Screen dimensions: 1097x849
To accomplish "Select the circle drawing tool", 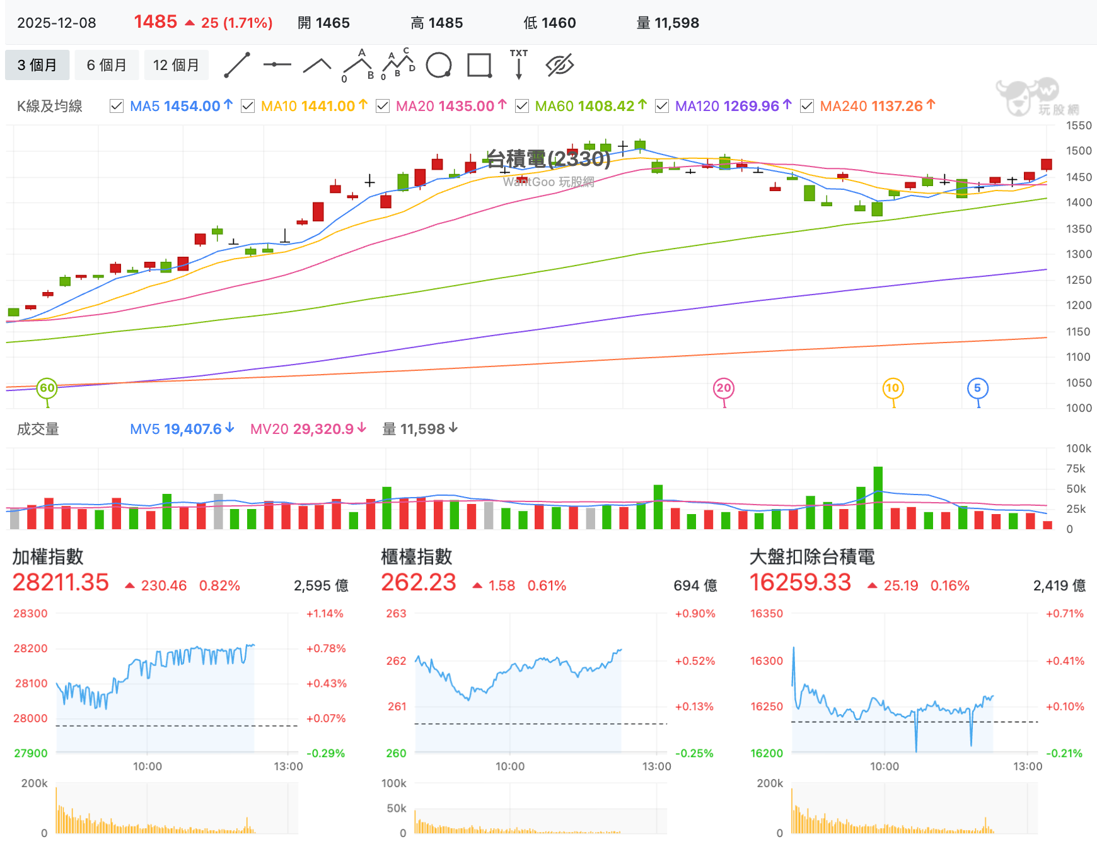I will [439, 65].
